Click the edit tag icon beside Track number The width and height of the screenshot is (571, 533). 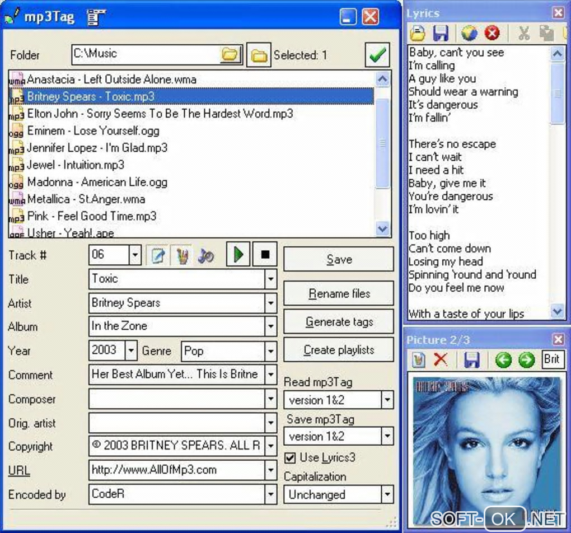(x=158, y=255)
